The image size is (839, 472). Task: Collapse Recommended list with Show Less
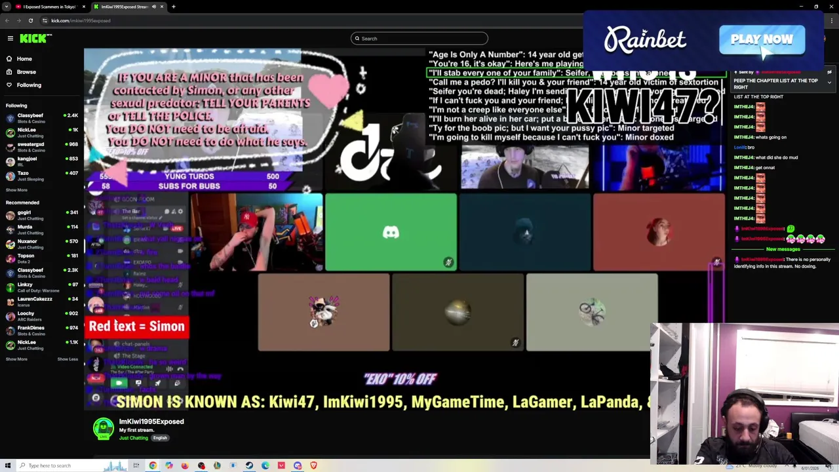(x=68, y=359)
